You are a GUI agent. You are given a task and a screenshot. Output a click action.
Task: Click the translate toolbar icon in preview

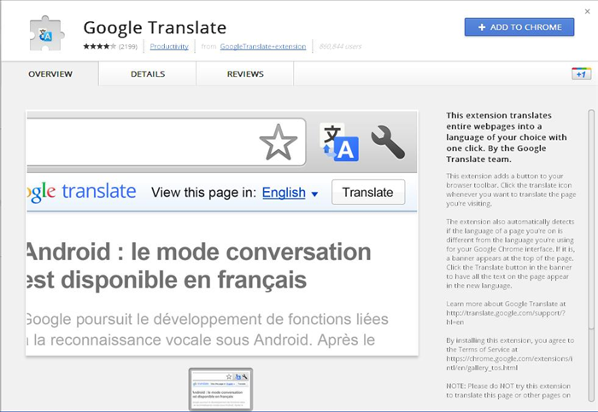click(x=339, y=142)
